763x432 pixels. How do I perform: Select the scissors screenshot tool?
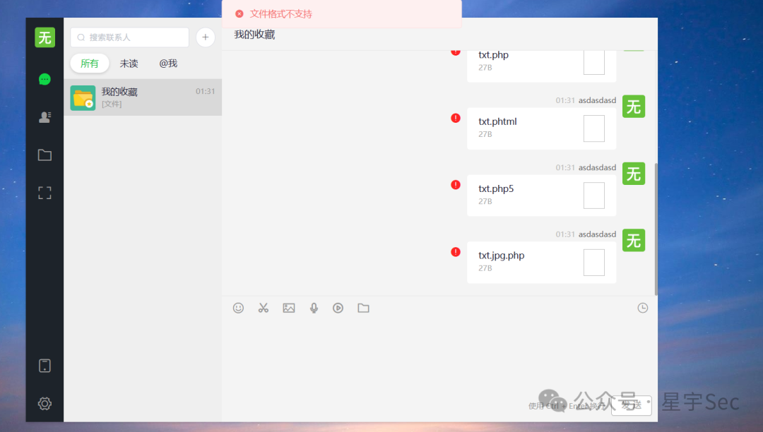264,308
